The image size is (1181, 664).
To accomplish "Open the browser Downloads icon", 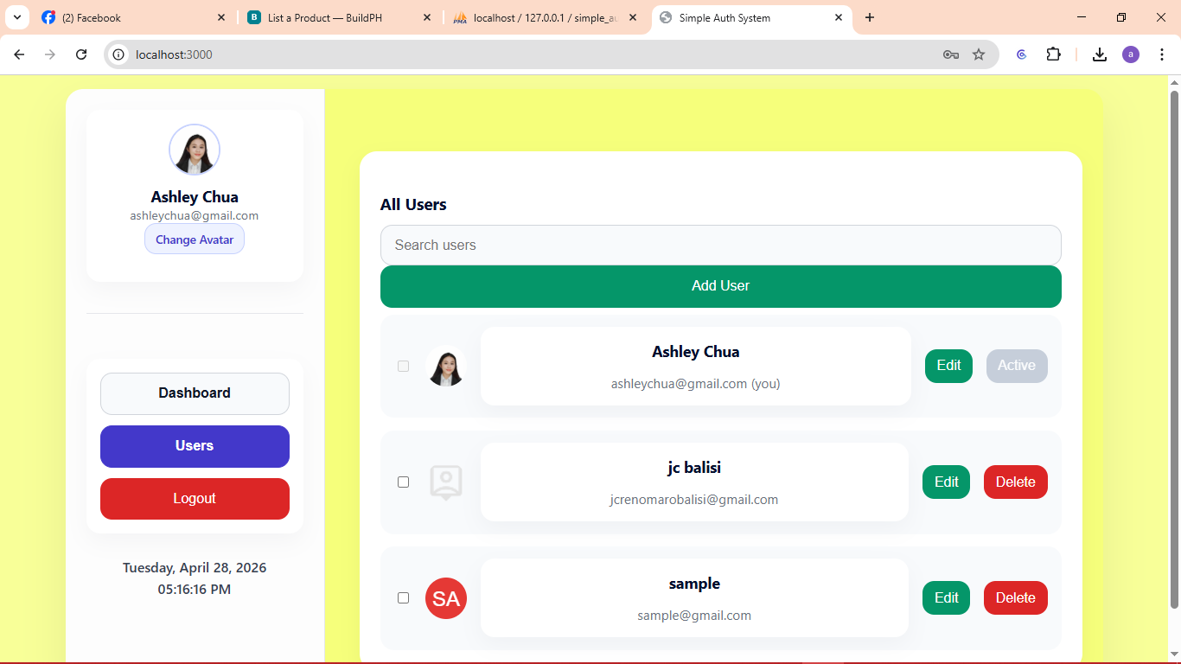I will [x=1100, y=54].
